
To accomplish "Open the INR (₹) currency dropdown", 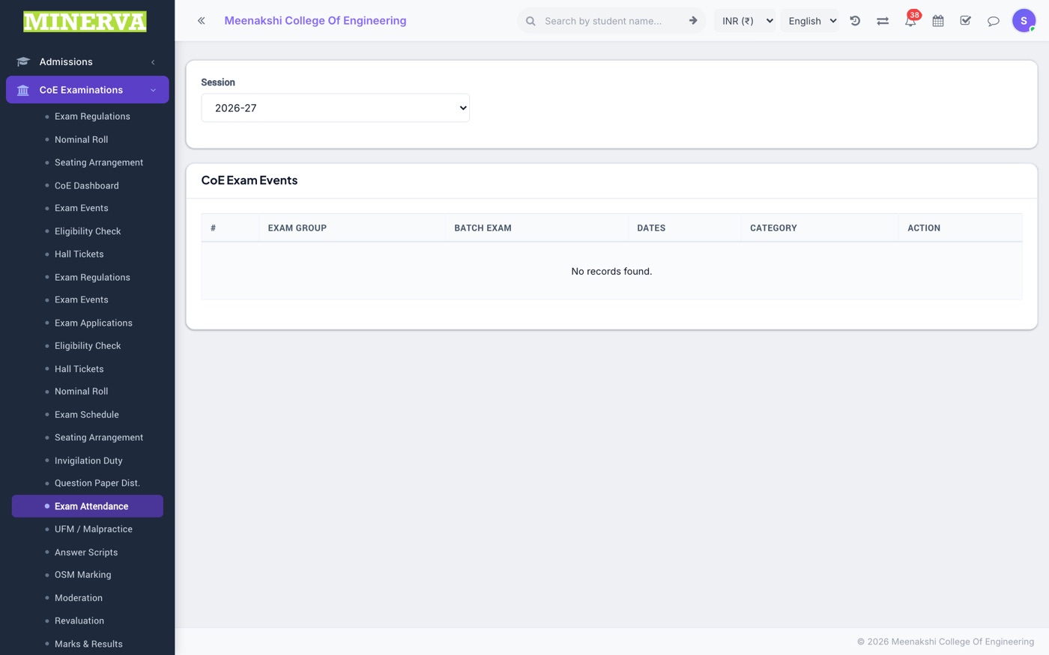I will (746, 21).
